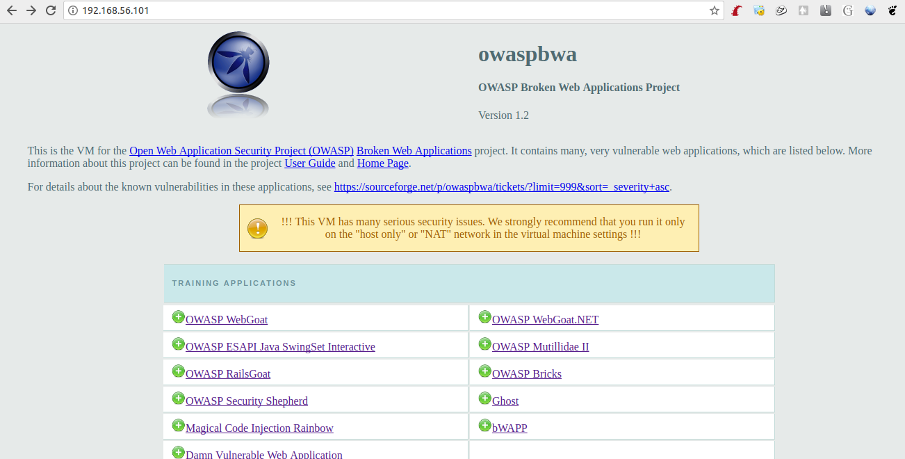Screen dimensions: 905x459
Task: Open Damn Vulnerable Web Application link
Action: (264, 453)
